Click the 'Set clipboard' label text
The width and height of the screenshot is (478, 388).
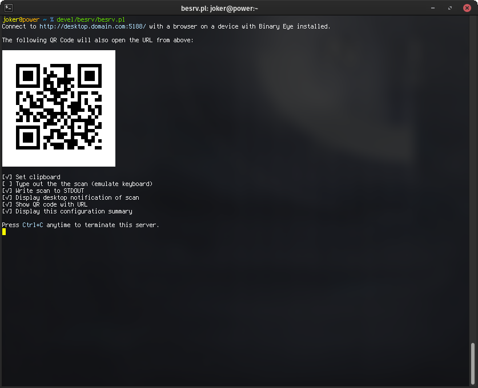click(x=38, y=177)
